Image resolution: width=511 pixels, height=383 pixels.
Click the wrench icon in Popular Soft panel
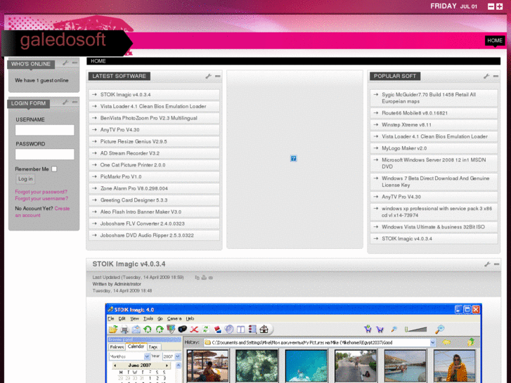coord(486,76)
